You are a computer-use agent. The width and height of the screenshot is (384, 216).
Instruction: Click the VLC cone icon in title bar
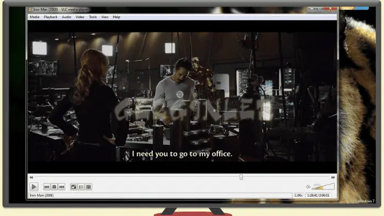click(30, 9)
